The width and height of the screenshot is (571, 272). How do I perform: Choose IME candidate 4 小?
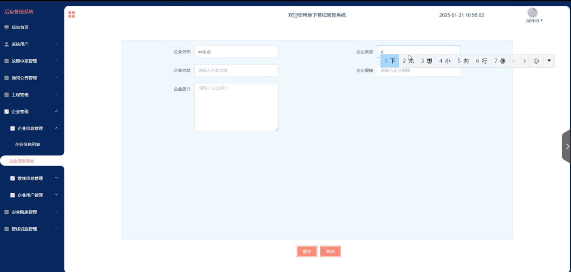pos(445,61)
